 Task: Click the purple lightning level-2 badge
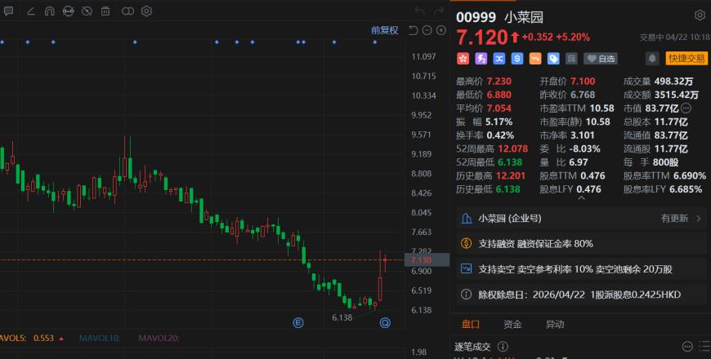click(x=481, y=59)
